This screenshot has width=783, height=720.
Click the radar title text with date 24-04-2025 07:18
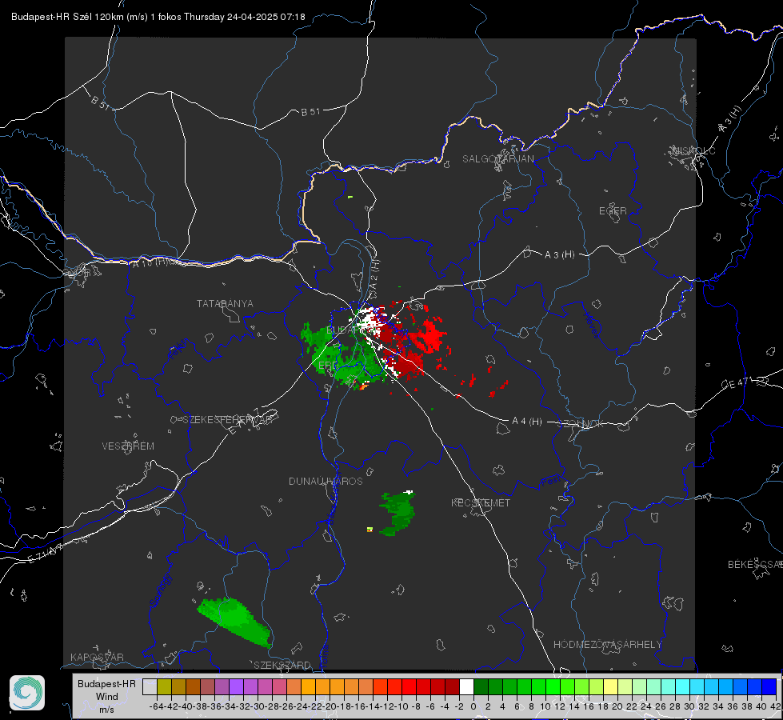coord(158,17)
